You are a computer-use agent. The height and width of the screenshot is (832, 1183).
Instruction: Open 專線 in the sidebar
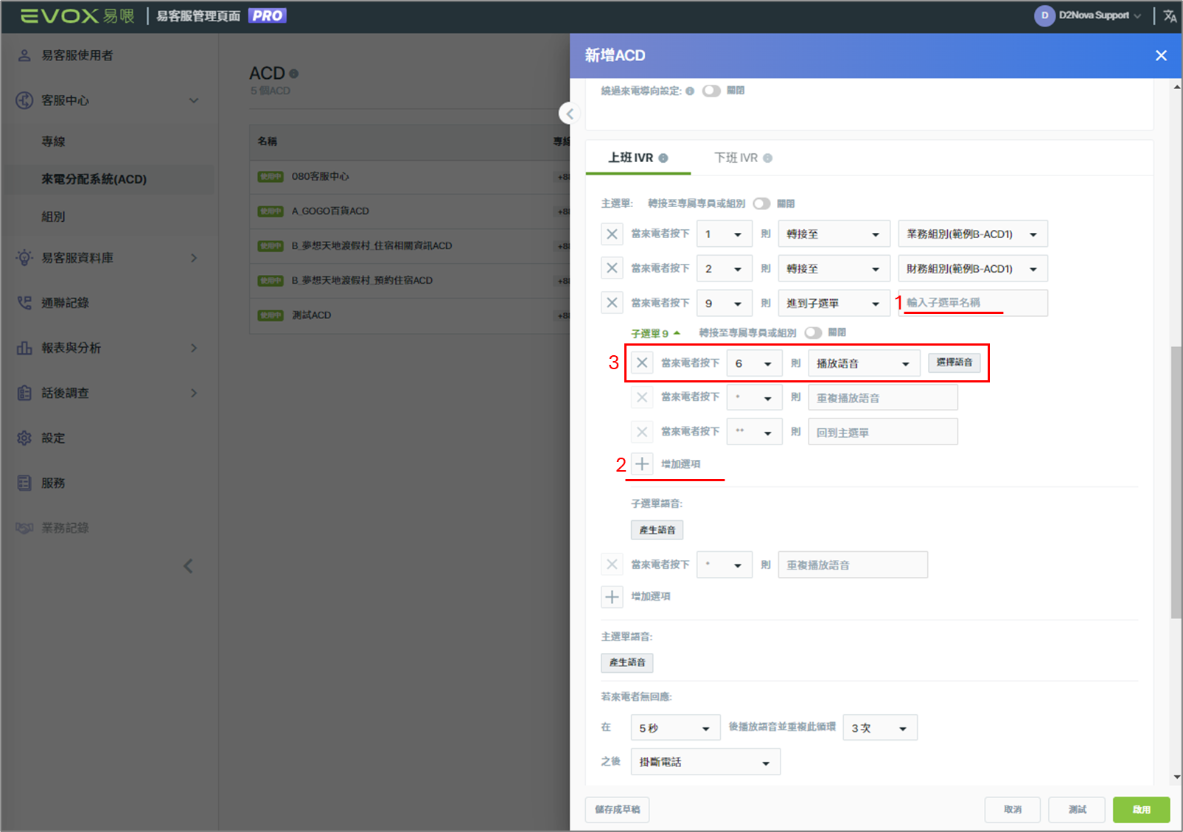[53, 141]
